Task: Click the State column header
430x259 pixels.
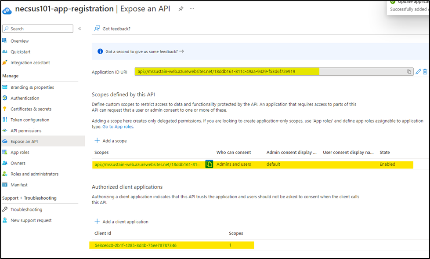Action: point(385,153)
